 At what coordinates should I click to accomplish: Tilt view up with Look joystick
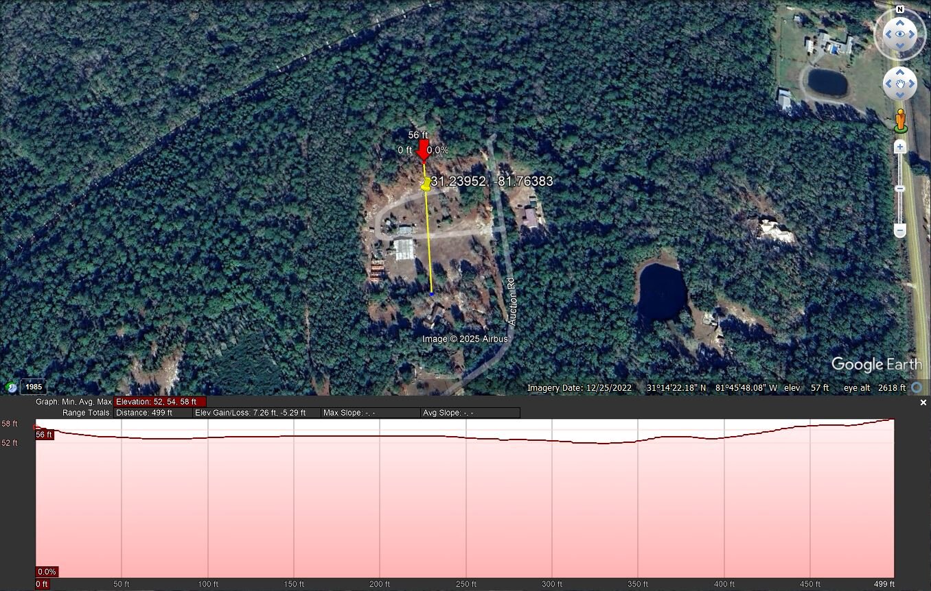click(x=899, y=22)
